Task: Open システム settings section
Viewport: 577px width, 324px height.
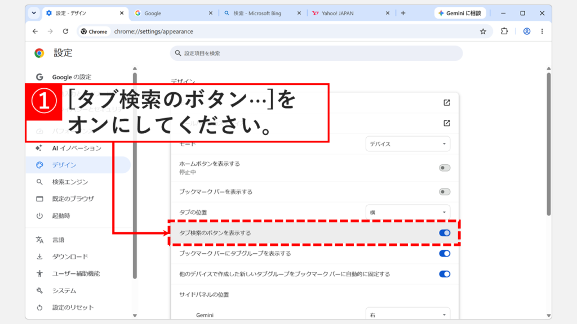Action: click(64, 291)
